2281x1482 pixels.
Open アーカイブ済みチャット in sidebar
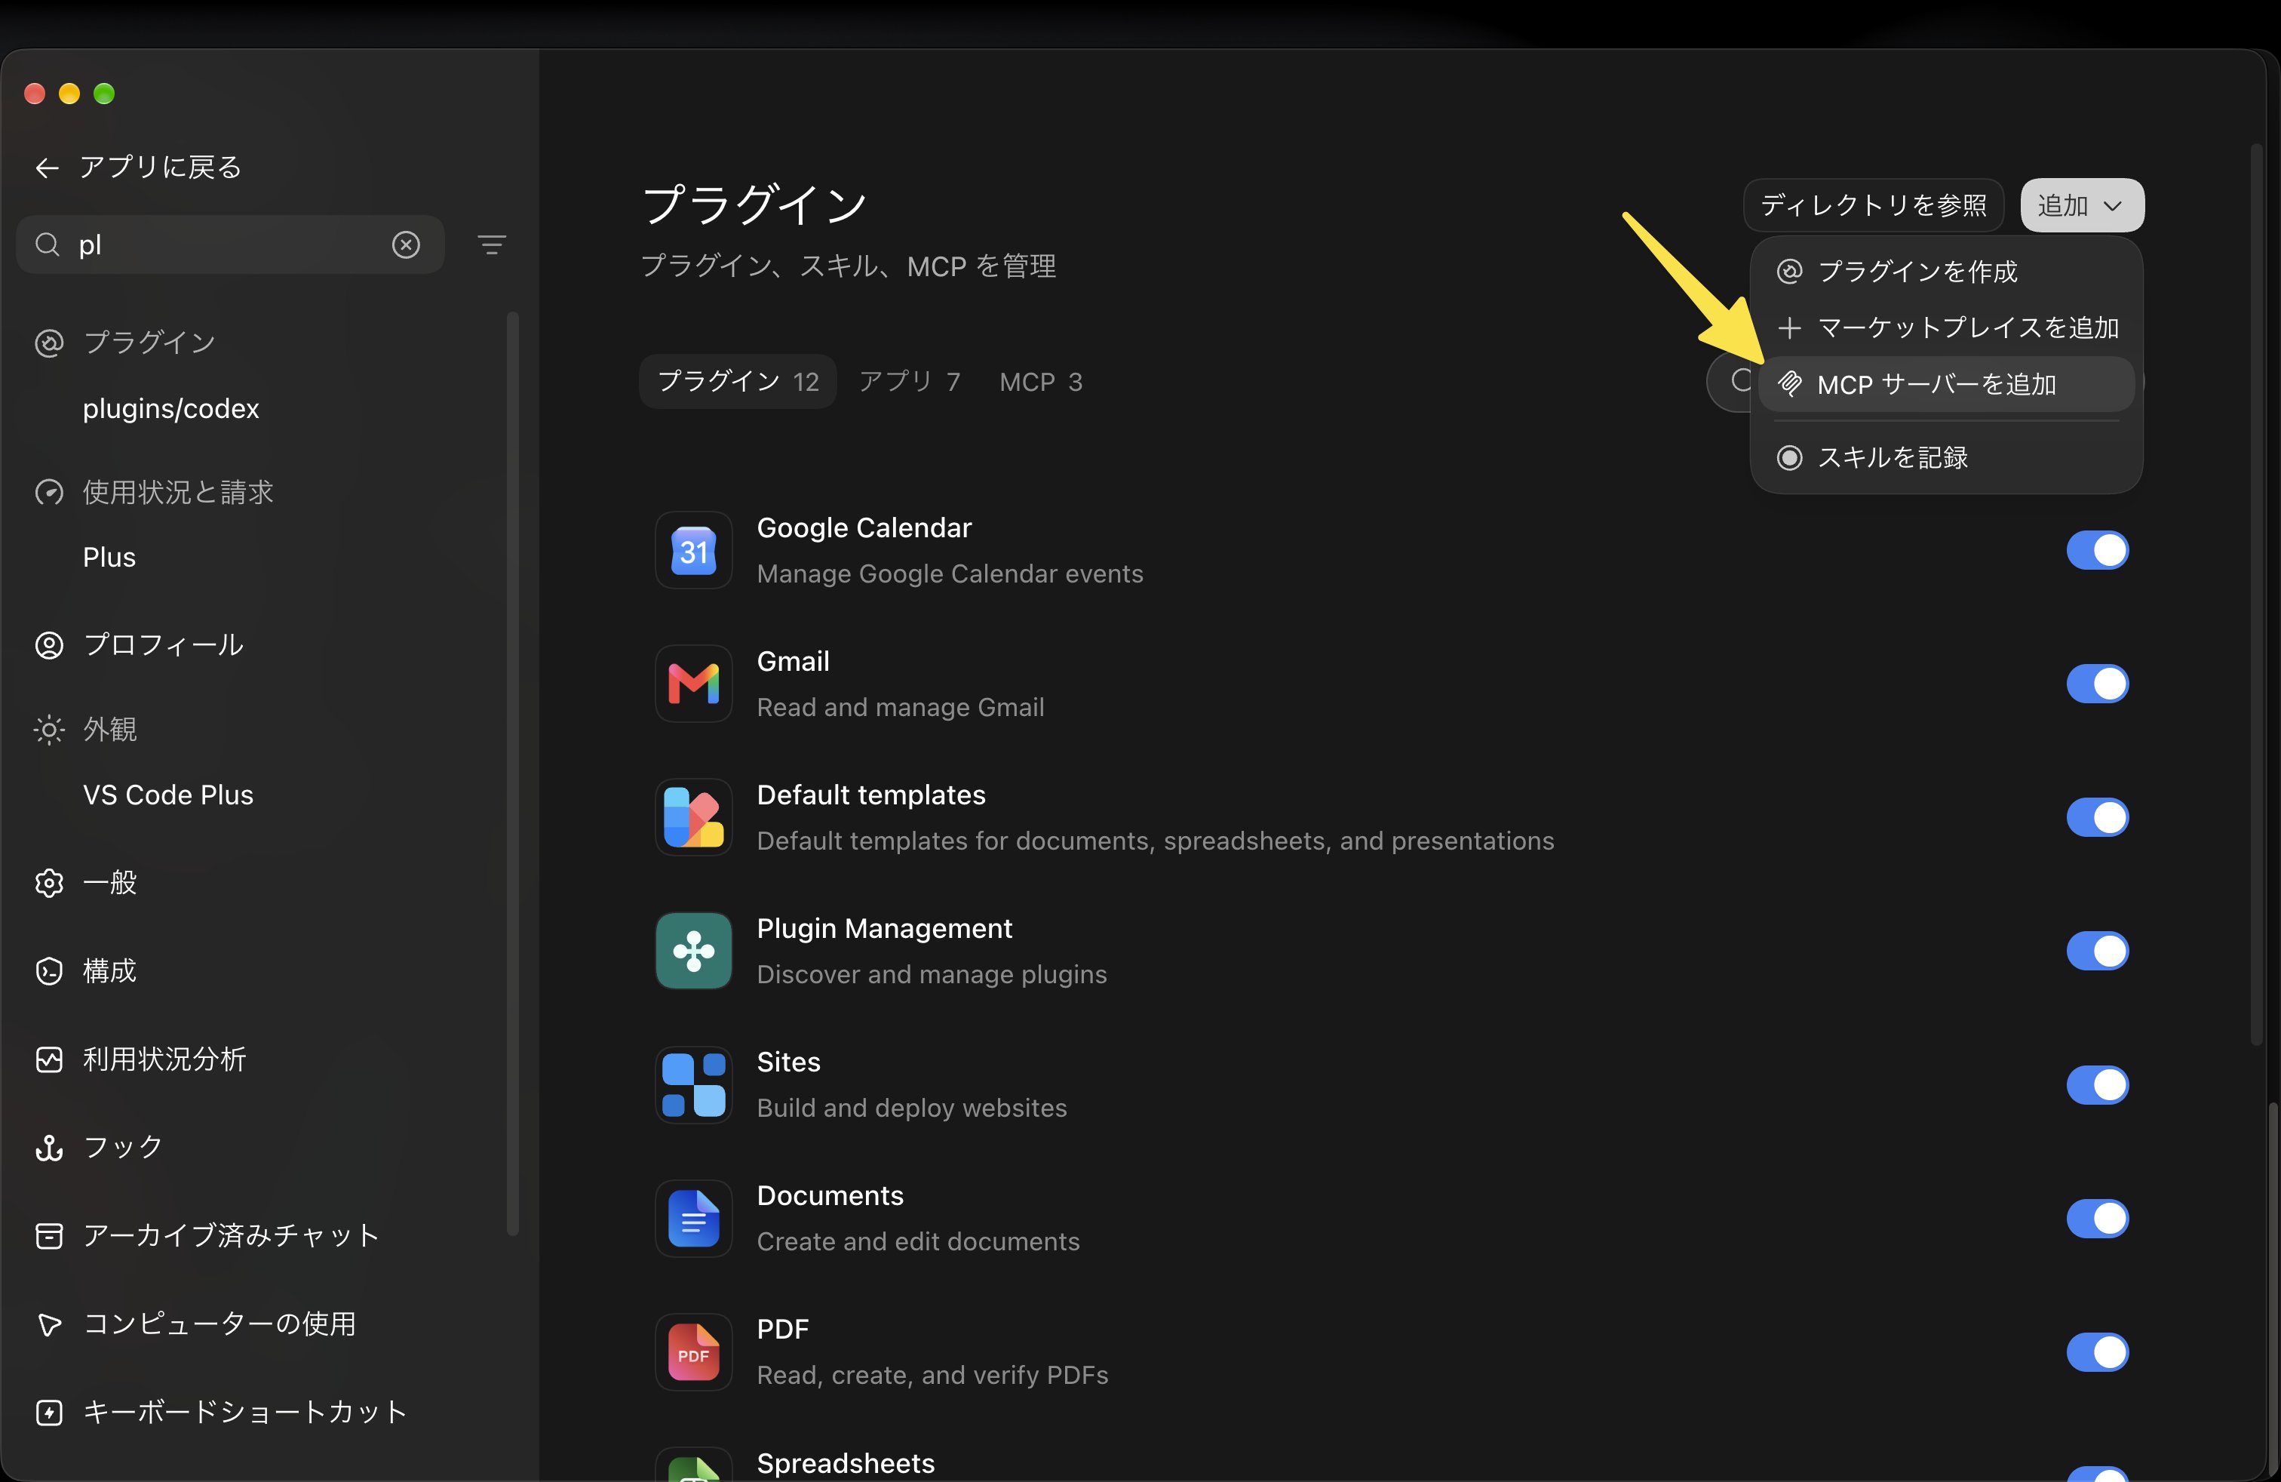(207, 1234)
